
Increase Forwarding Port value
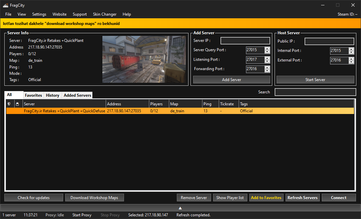pyautogui.click(x=267, y=67)
